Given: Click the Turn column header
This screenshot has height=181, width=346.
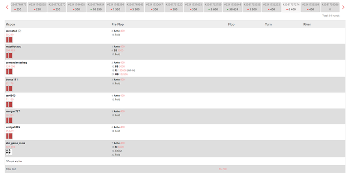Looking at the screenshot, I should [268, 25].
